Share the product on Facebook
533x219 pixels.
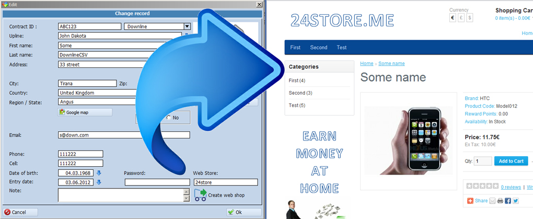coord(508,201)
